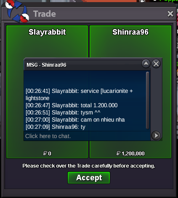
Task: Select the Slayrabbit player name header
Action: click(x=47, y=32)
